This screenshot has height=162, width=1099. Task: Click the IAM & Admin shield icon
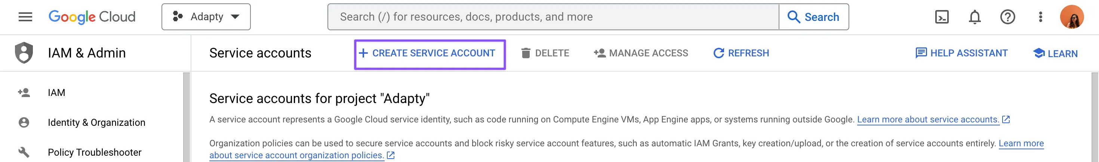point(24,53)
